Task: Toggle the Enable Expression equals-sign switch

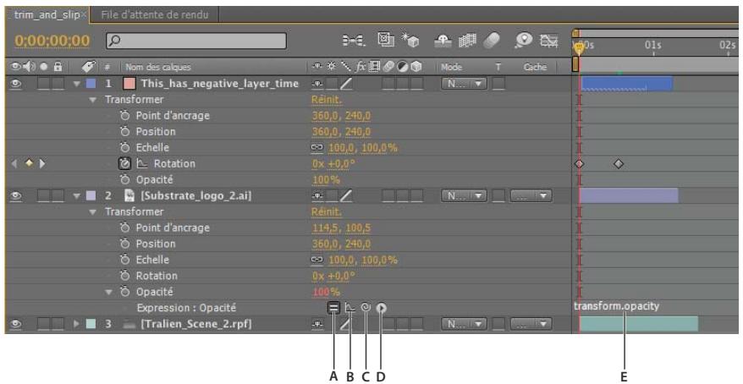Action: [333, 308]
